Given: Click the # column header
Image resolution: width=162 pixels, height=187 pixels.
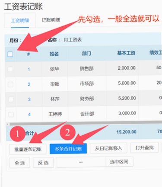Looking at the screenshot, I should pos(29,54).
